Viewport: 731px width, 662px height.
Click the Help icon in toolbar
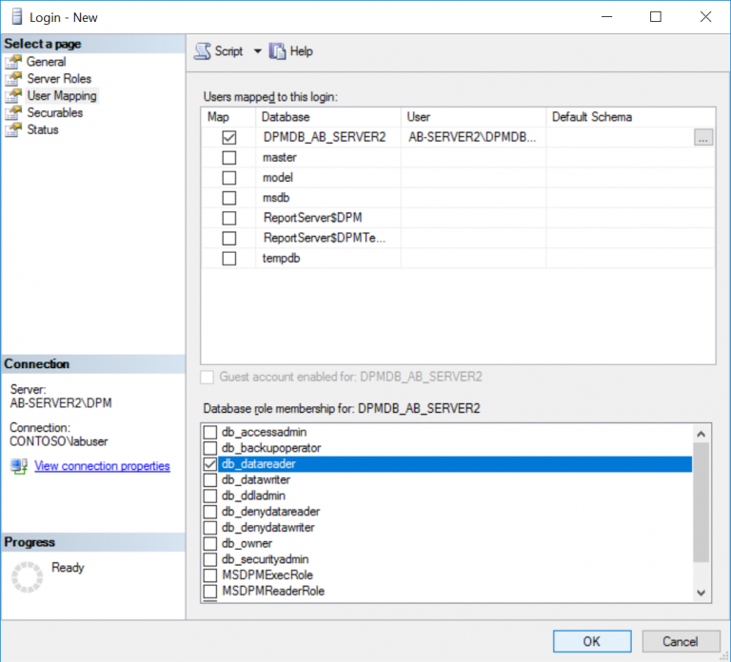(277, 51)
